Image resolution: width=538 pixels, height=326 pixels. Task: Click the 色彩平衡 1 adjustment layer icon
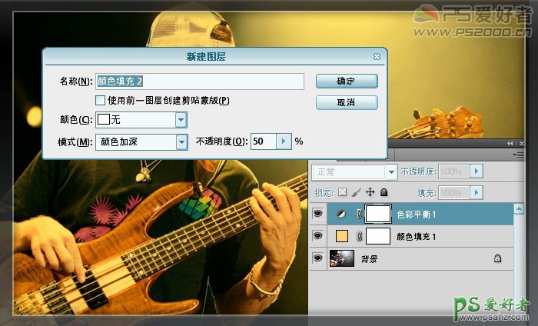[340, 215]
